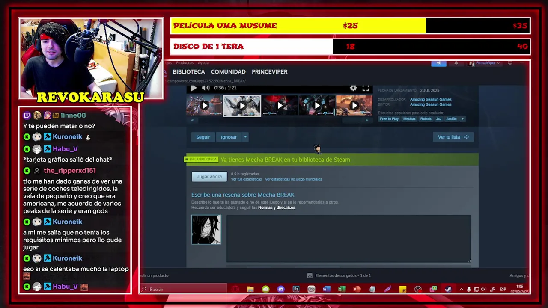Select the fifth orange trailer thumbnail
Screen dimensions: 548x308
354,106
